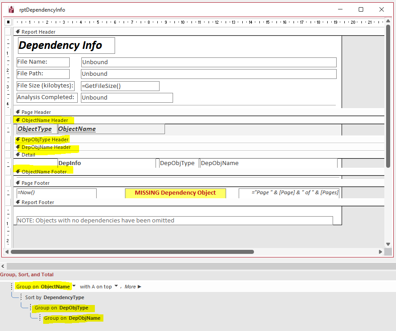Click the Group, Sort, and Total pane title
The height and width of the screenshot is (331, 396).
[x=27, y=274]
